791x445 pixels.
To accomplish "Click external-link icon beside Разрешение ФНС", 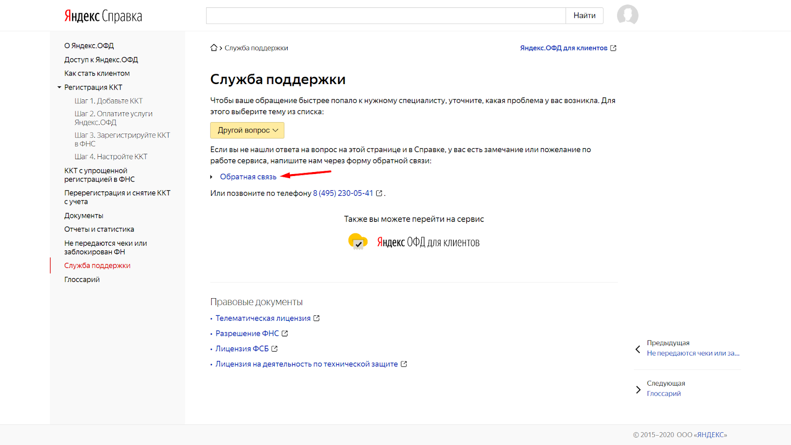I will pyautogui.click(x=285, y=334).
